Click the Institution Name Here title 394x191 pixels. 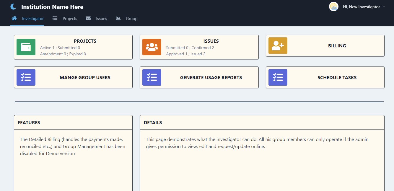pyautogui.click(x=52, y=7)
